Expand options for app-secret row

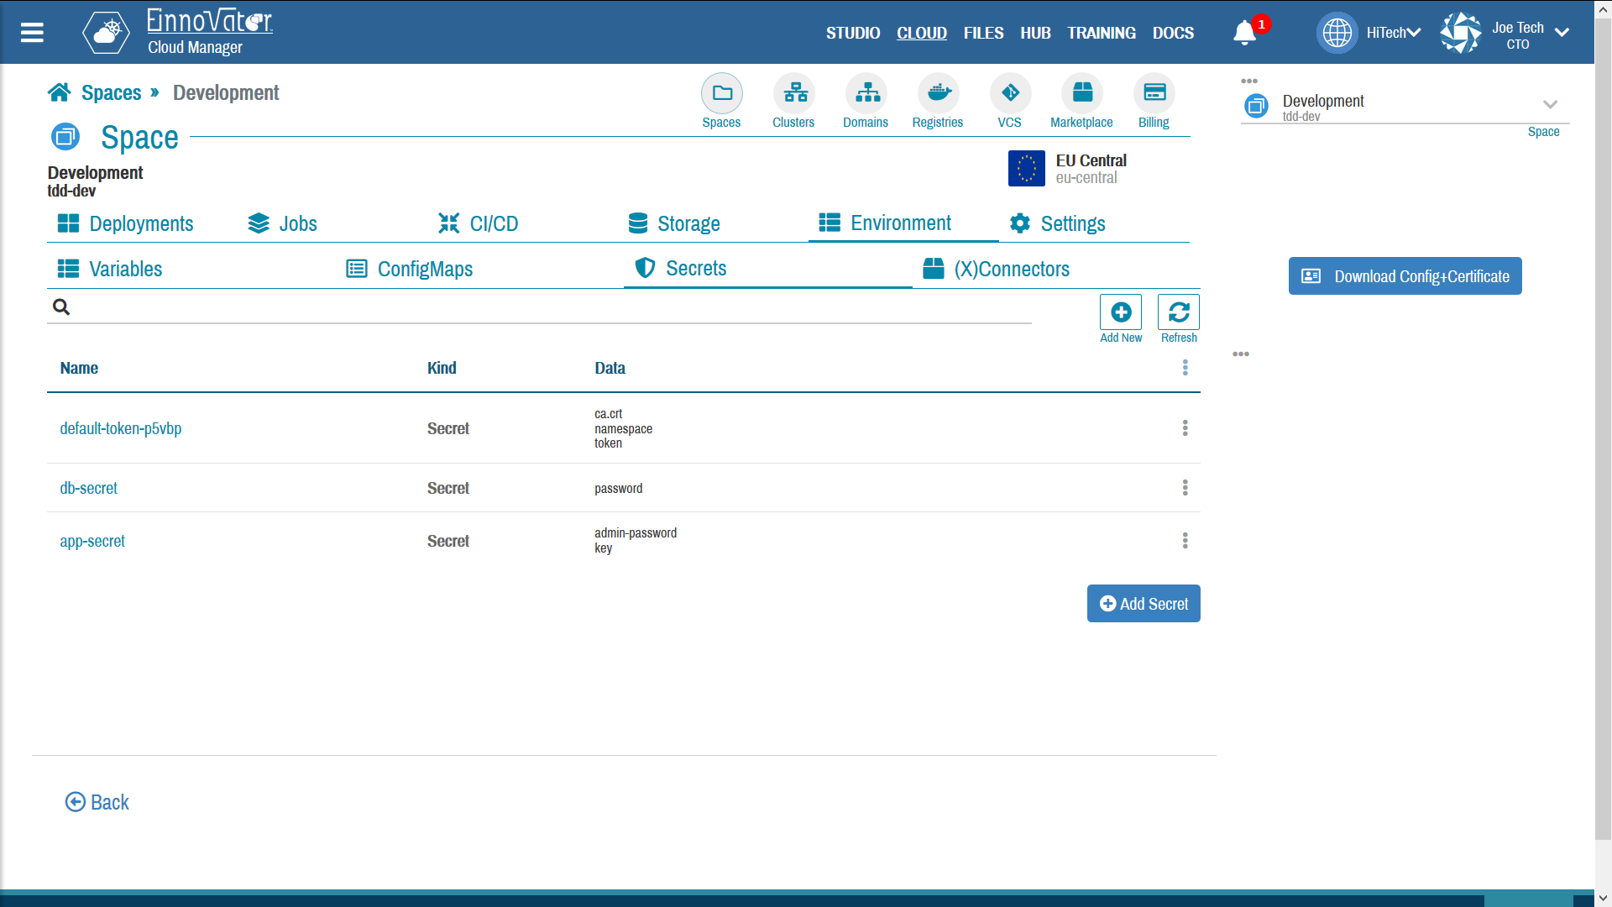[x=1185, y=541]
